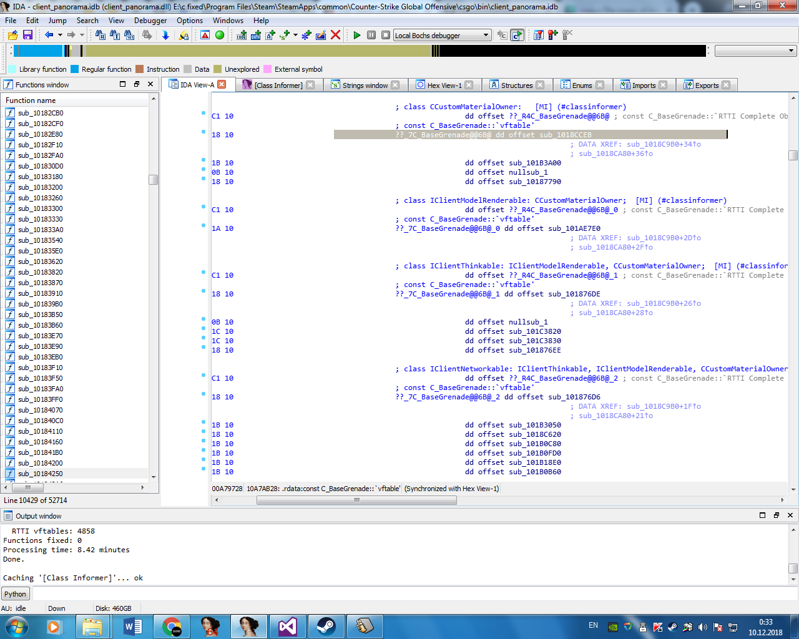
Task: Save the database with the floppy icon
Action: (27, 35)
